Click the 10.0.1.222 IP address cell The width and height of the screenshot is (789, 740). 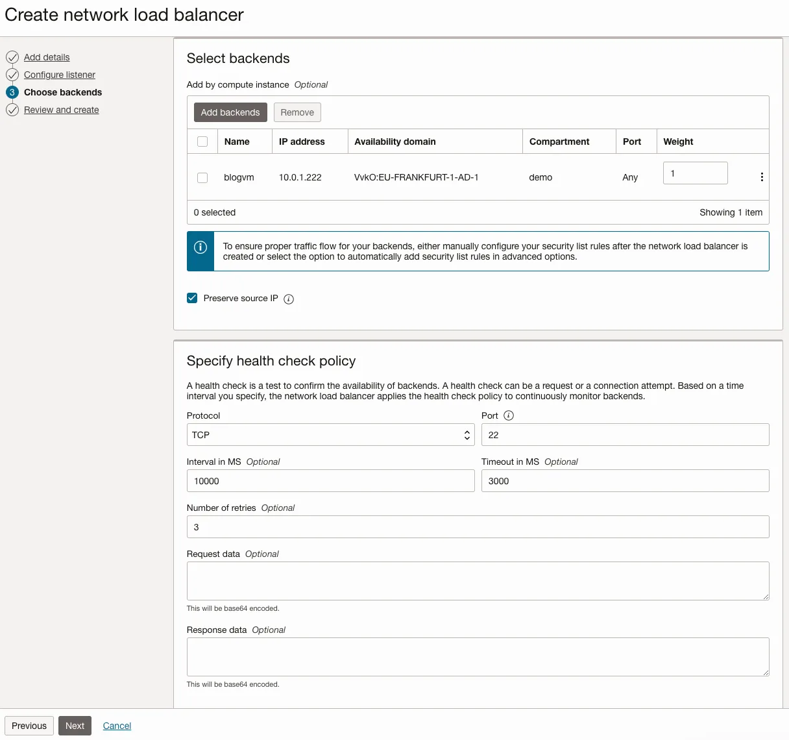pos(300,177)
